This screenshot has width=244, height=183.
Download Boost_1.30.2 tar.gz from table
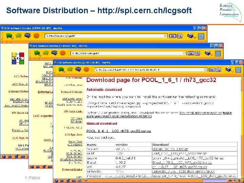[x=182, y=162]
